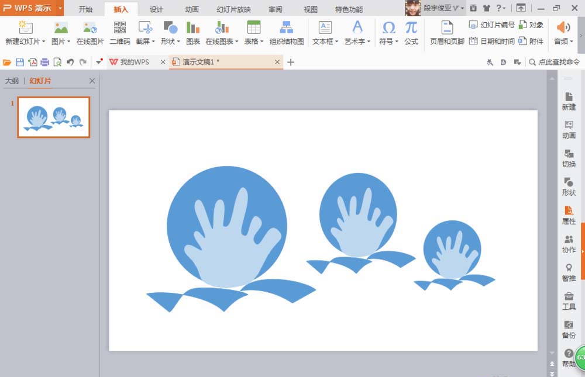Insert a table (表格)
This screenshot has width=585, height=377.
(x=254, y=27)
